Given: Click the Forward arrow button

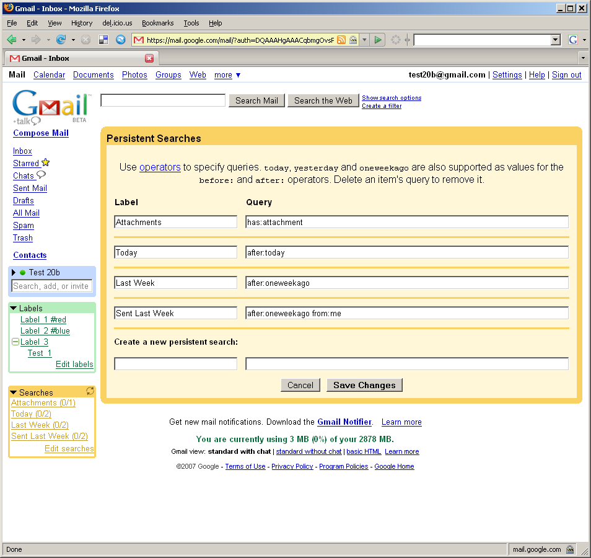Looking at the screenshot, I should 36,40.
